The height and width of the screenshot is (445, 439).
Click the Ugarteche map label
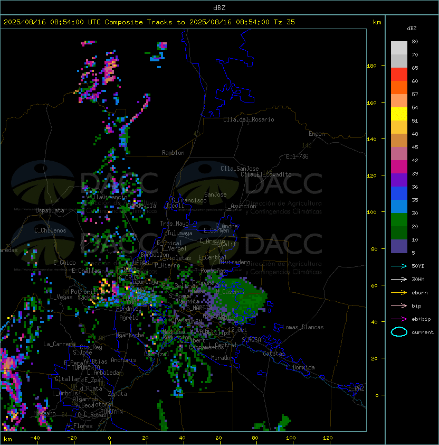coord(130,335)
